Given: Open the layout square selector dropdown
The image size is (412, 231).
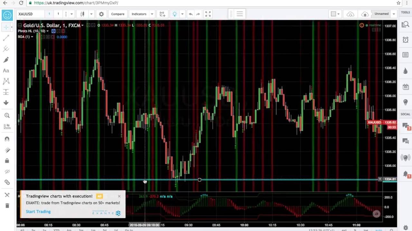Looking at the screenshot, I should click(335, 14).
